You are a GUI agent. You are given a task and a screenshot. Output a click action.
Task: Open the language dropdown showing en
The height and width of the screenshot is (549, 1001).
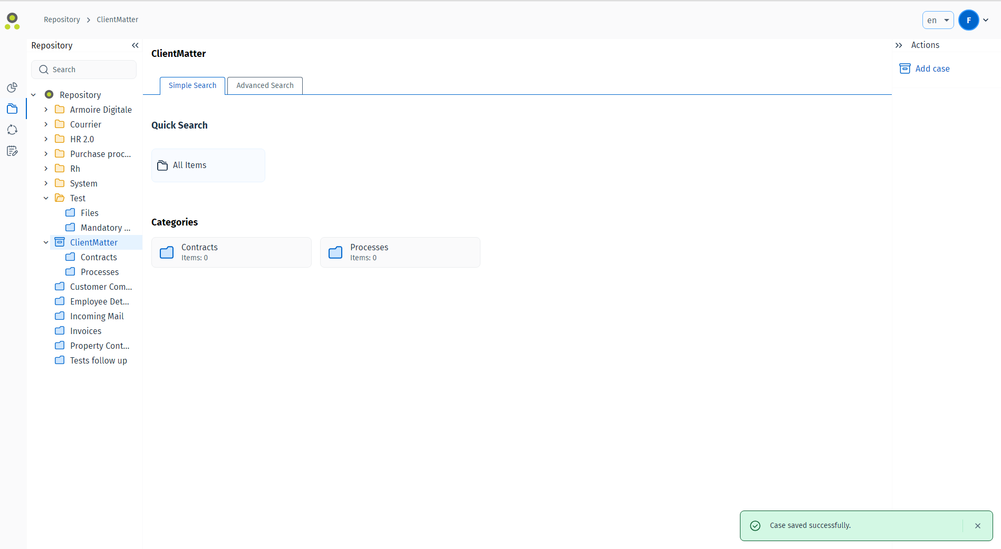pyautogui.click(x=938, y=20)
